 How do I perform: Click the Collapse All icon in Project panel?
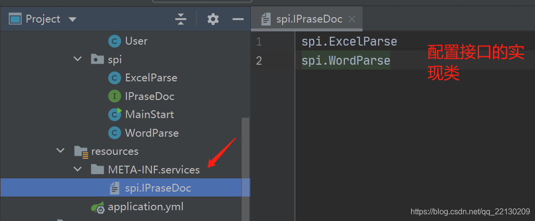click(x=180, y=19)
